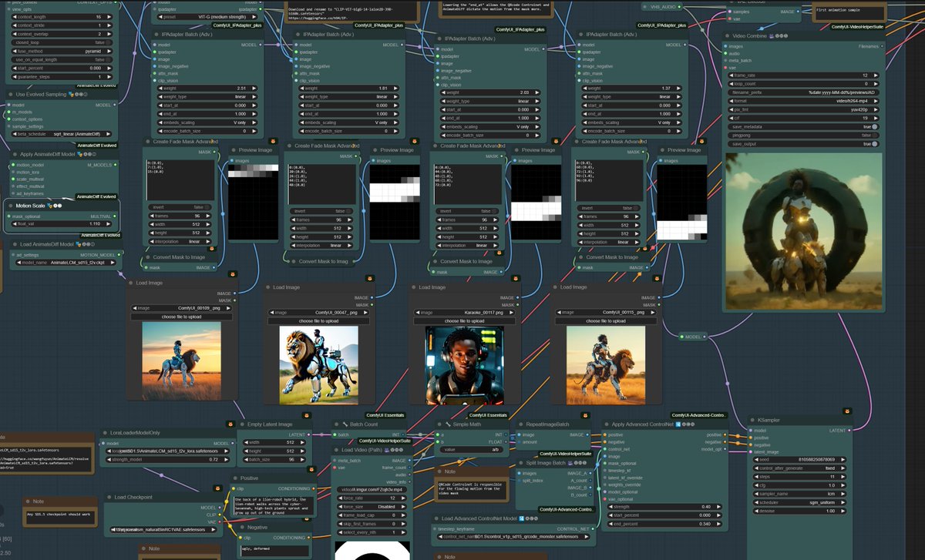Screen dimensions: 925x560
Task: Decrease KSampler cfg with left arrow
Action: pyautogui.click(x=755, y=485)
